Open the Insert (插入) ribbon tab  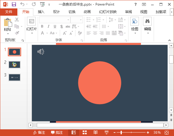[41, 12]
